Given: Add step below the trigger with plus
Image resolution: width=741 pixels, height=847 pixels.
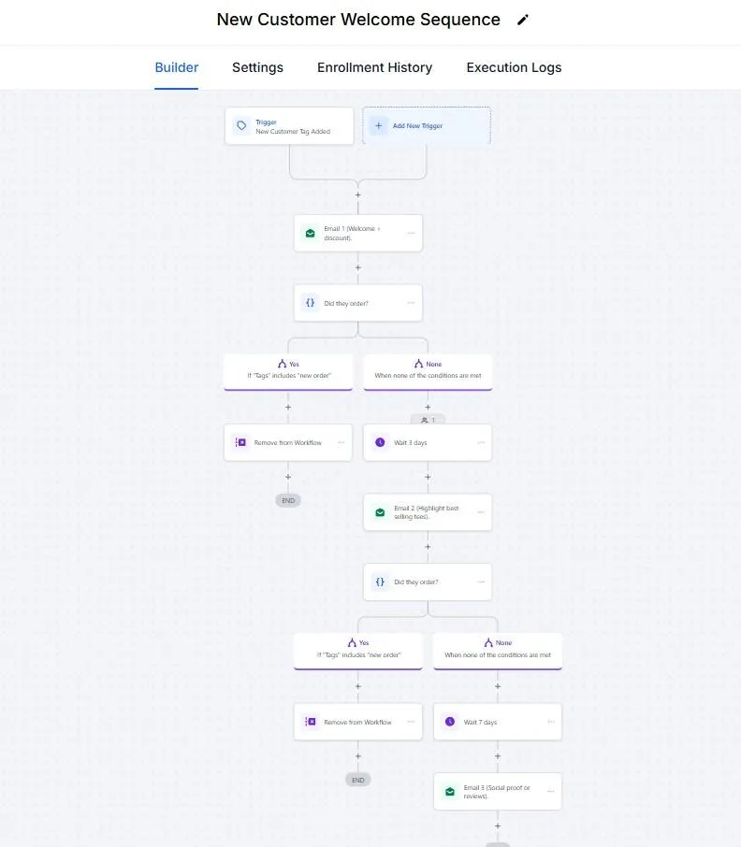Looking at the screenshot, I should [x=357, y=195].
